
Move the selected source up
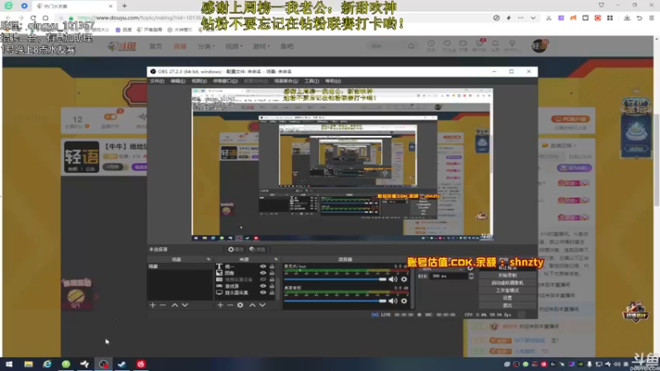[x=252, y=305]
